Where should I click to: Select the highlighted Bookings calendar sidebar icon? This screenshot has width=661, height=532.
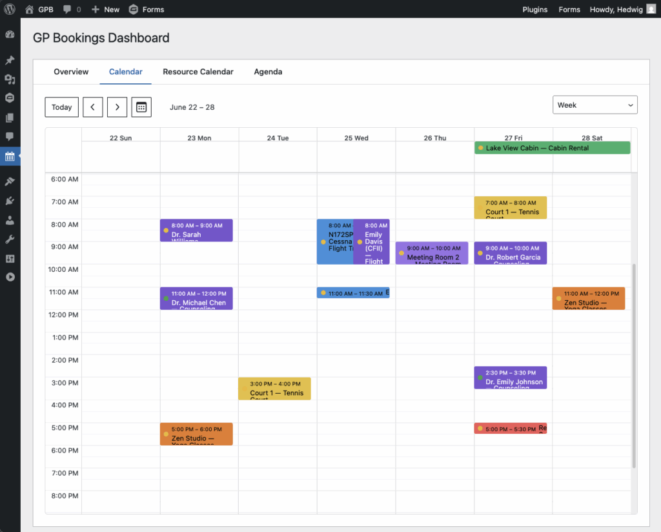[x=10, y=156]
